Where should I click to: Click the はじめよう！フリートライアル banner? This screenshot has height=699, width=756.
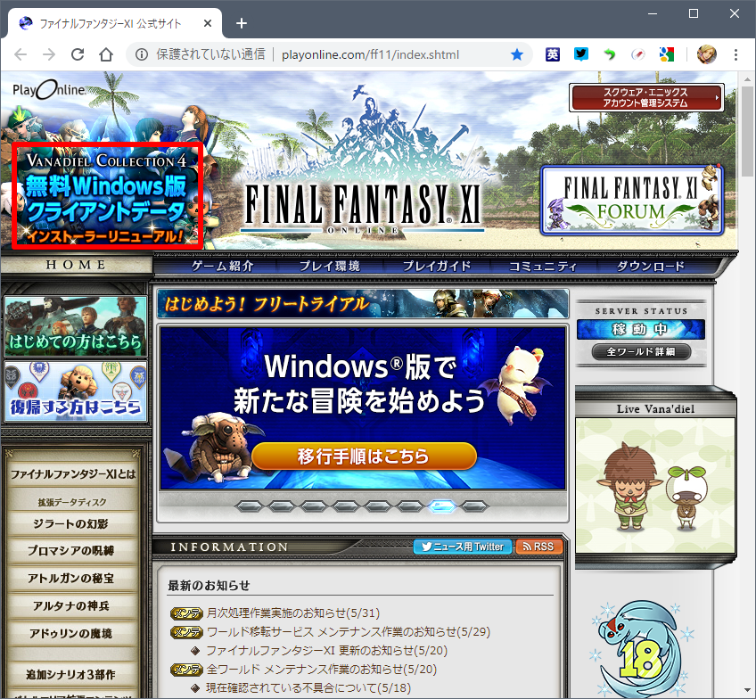[x=363, y=304]
